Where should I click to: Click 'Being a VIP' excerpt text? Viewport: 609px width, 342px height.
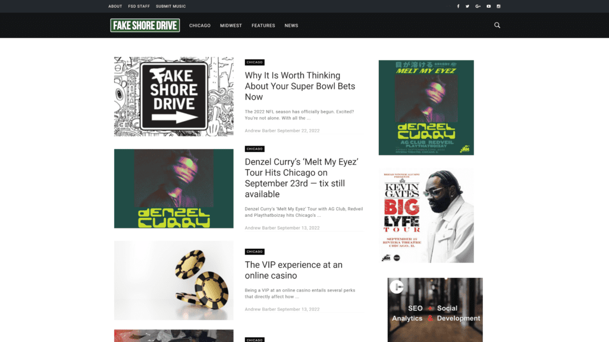click(300, 293)
